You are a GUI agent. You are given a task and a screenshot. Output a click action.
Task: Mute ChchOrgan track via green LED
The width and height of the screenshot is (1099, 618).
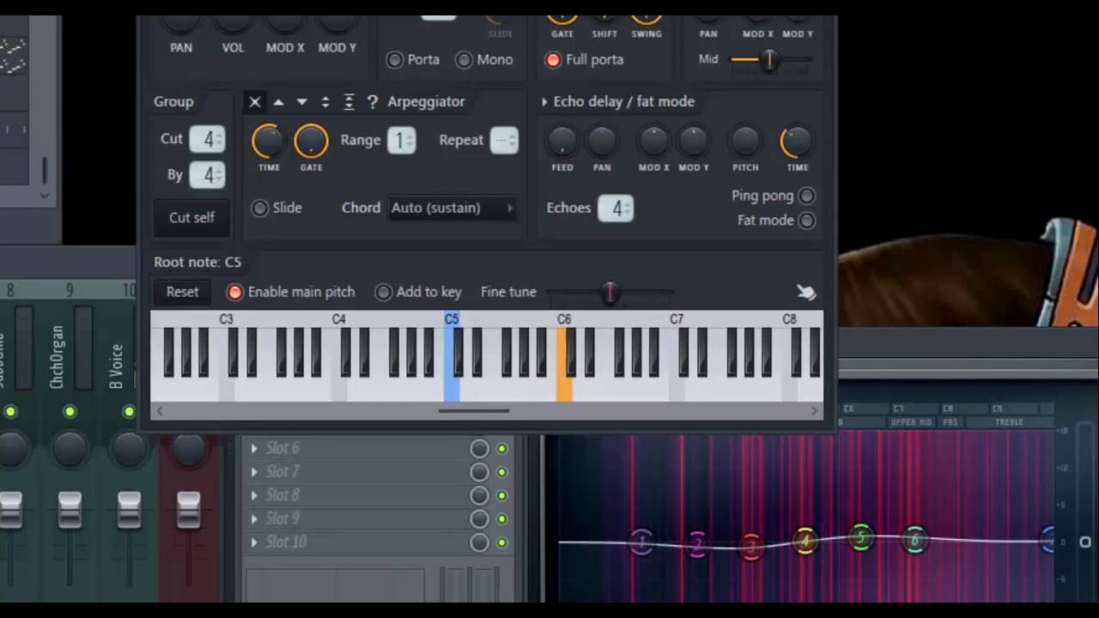(70, 412)
